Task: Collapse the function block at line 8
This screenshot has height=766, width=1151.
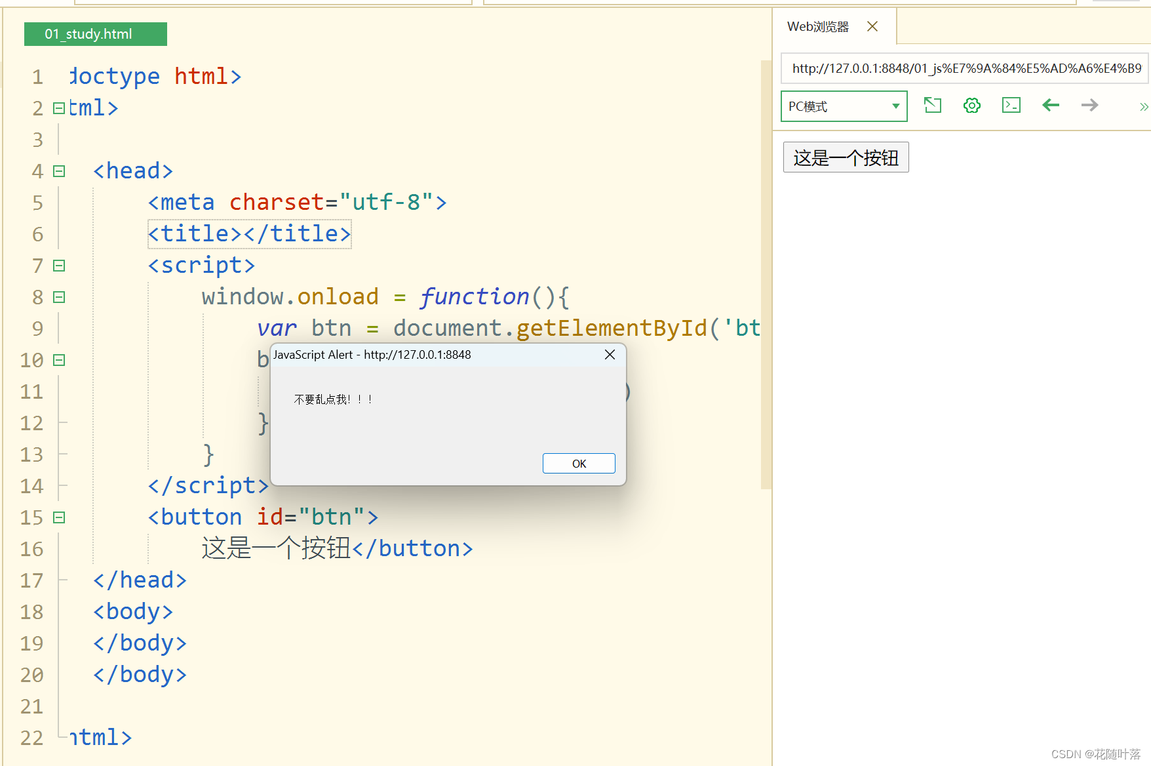Action: 59,297
